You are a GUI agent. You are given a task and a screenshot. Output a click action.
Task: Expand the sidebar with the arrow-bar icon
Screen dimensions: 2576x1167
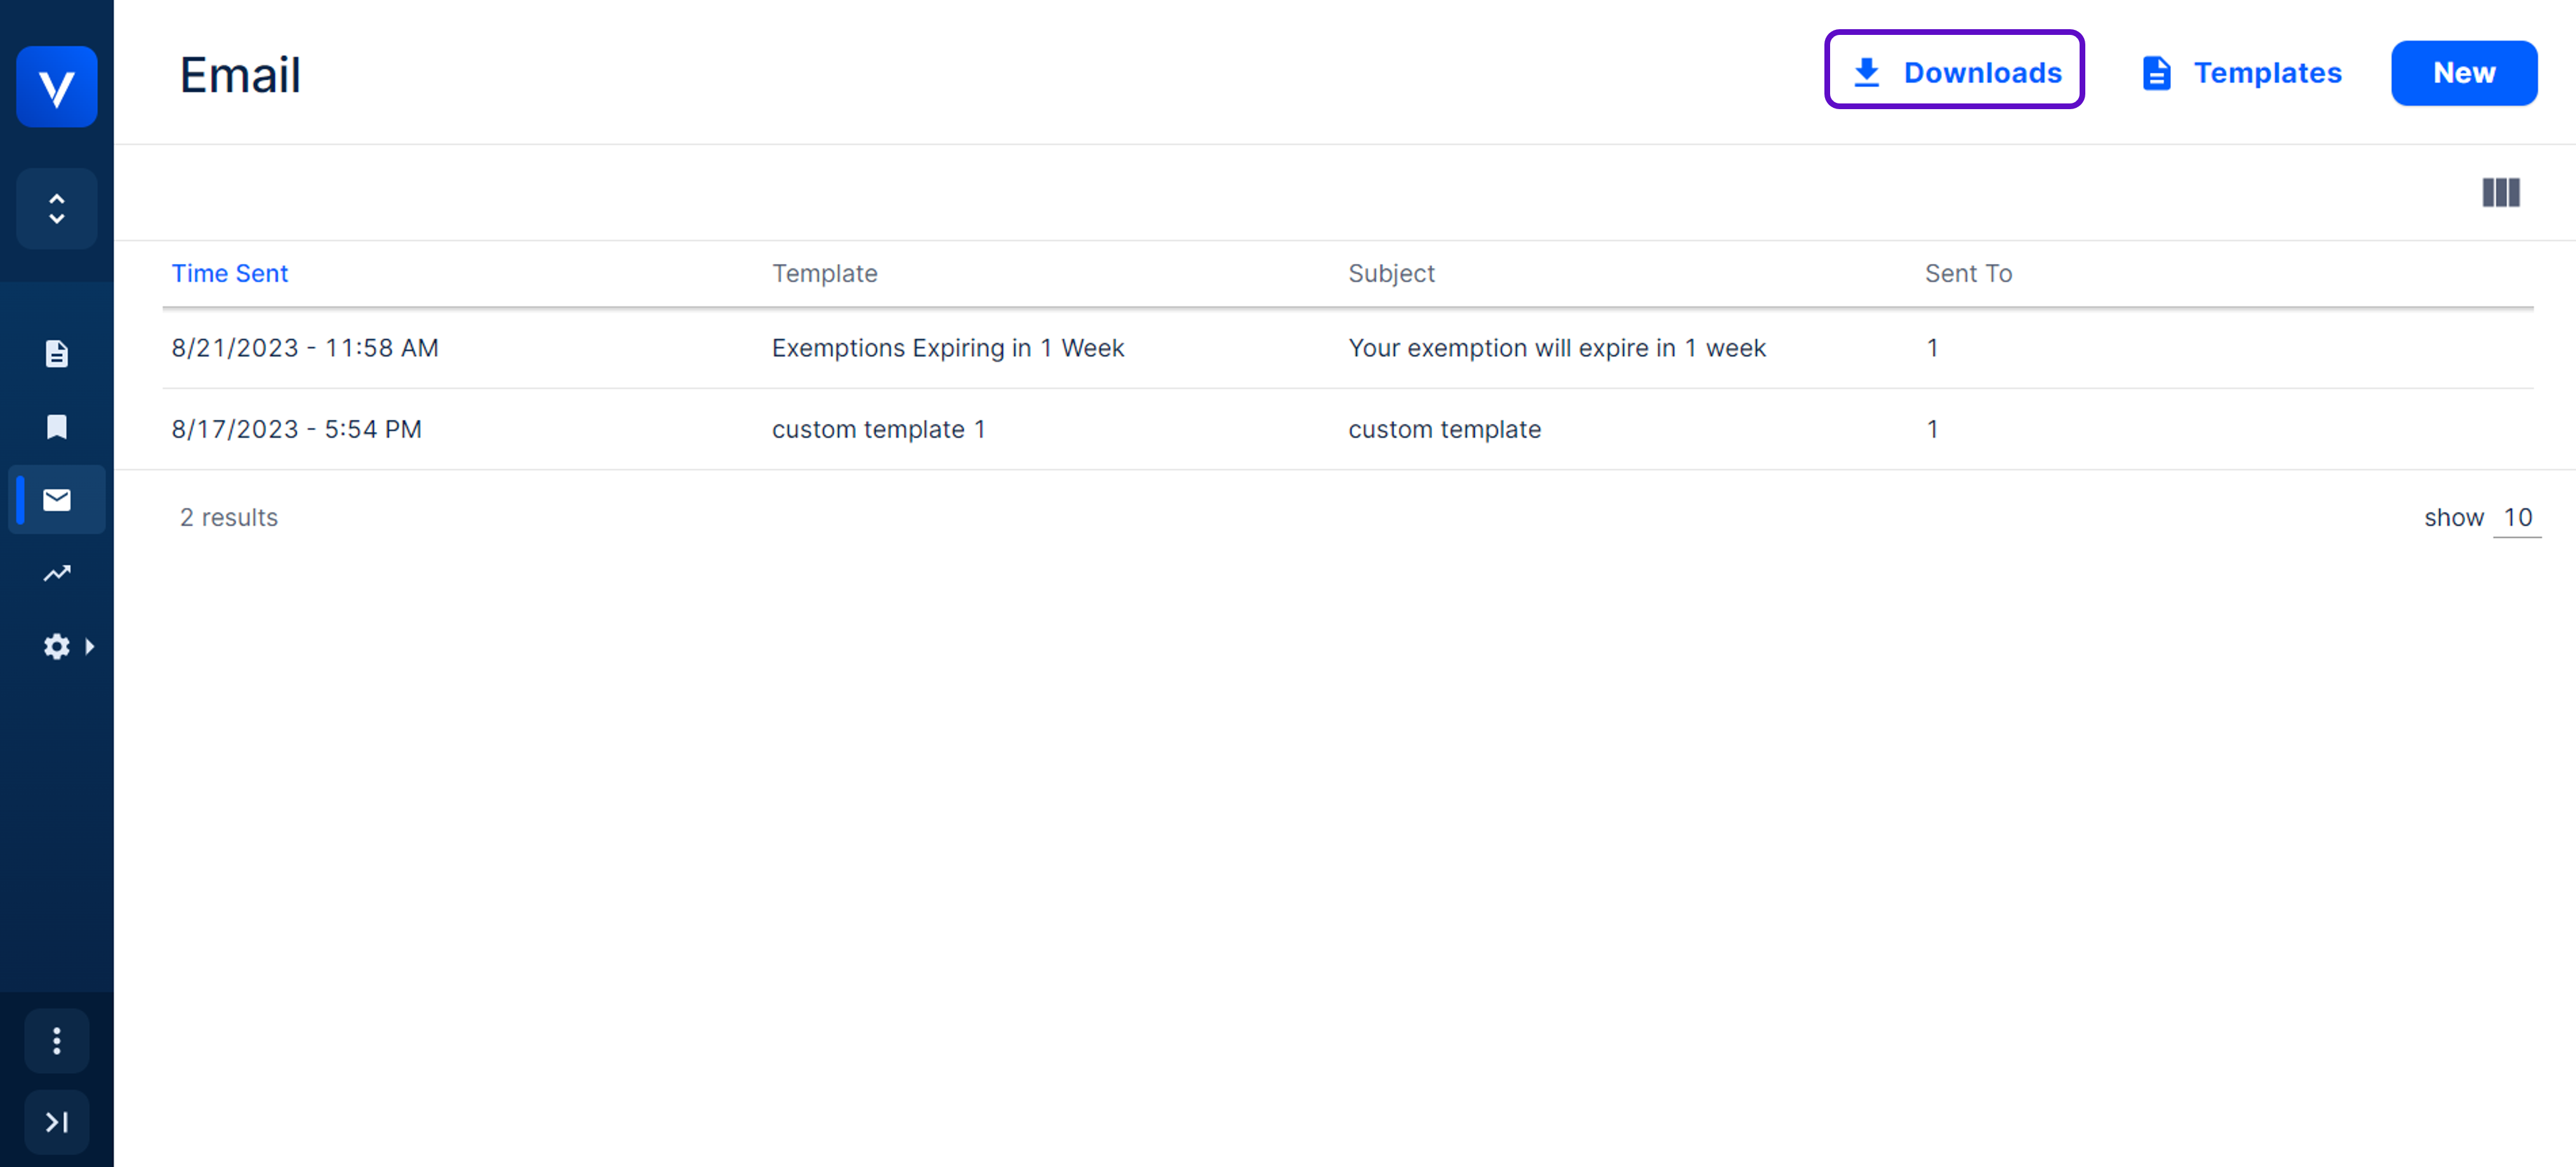tap(57, 1122)
